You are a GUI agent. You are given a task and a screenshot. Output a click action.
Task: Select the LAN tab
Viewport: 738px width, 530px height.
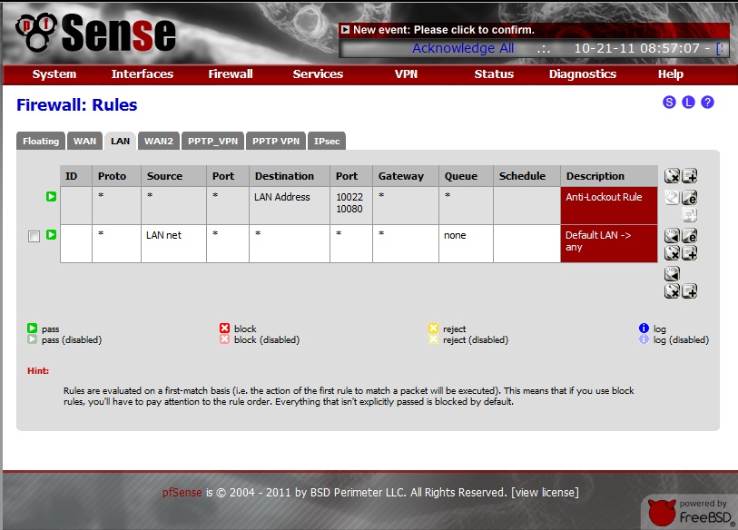click(121, 141)
